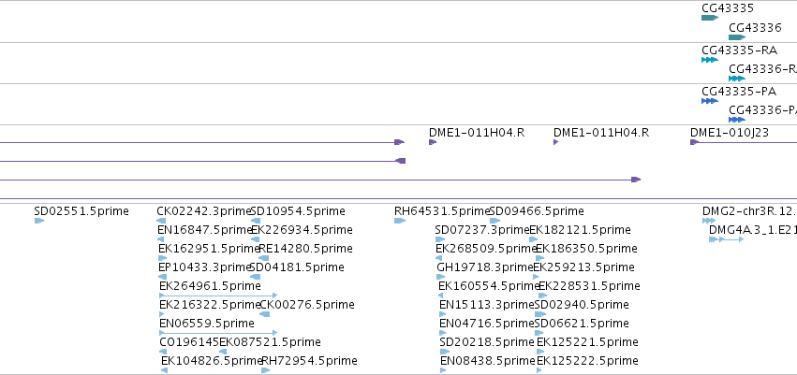
Task: Click the SD02551.5prime EST arrow
Action: pos(39,221)
